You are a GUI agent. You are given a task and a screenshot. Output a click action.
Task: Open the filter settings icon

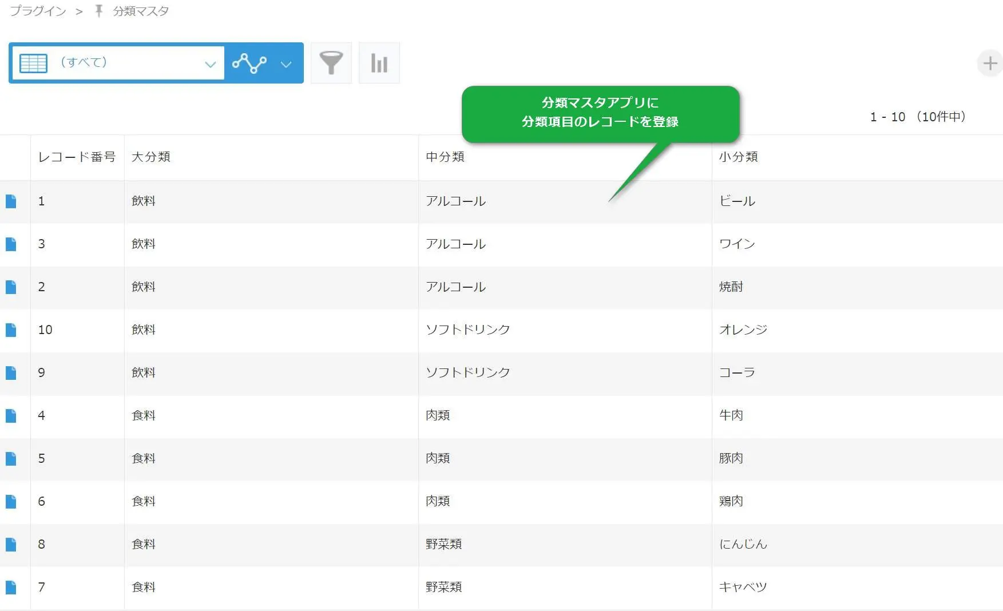pos(331,63)
